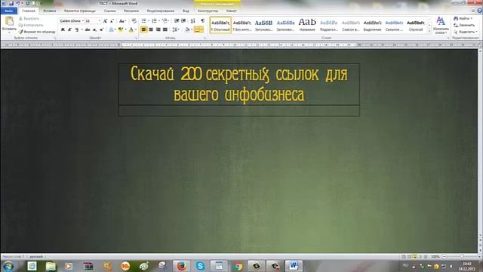Click Undo icon in Quick Access Toolbar
Screen dimensions: 483x272
click(x=18, y=3)
